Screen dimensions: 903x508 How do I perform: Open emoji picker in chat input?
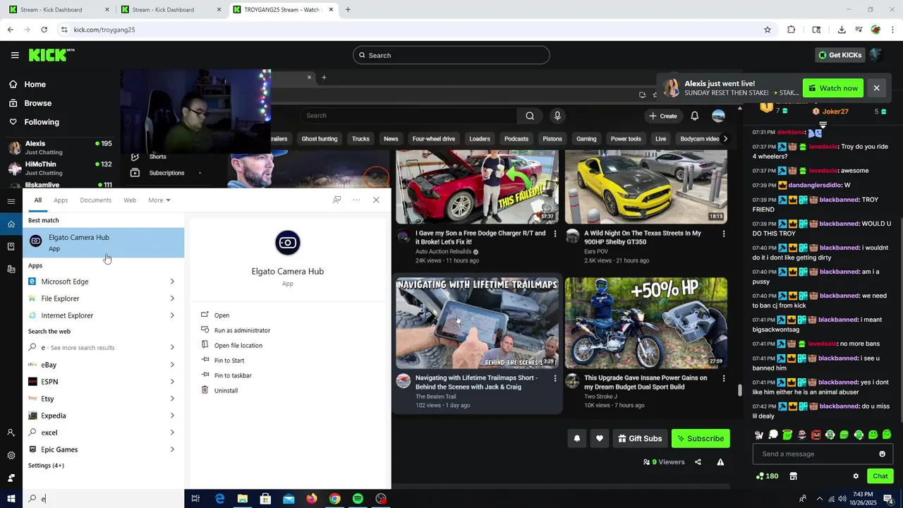[x=882, y=454]
